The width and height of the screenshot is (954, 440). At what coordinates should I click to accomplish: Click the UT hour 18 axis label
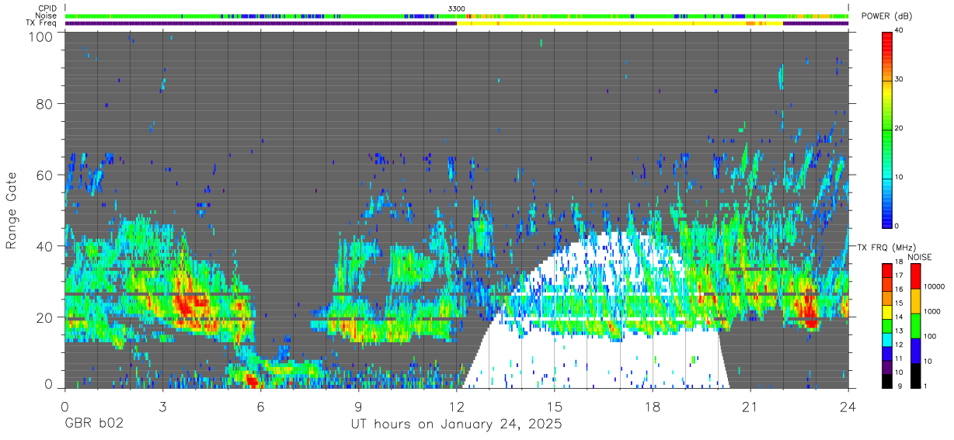[x=653, y=407]
